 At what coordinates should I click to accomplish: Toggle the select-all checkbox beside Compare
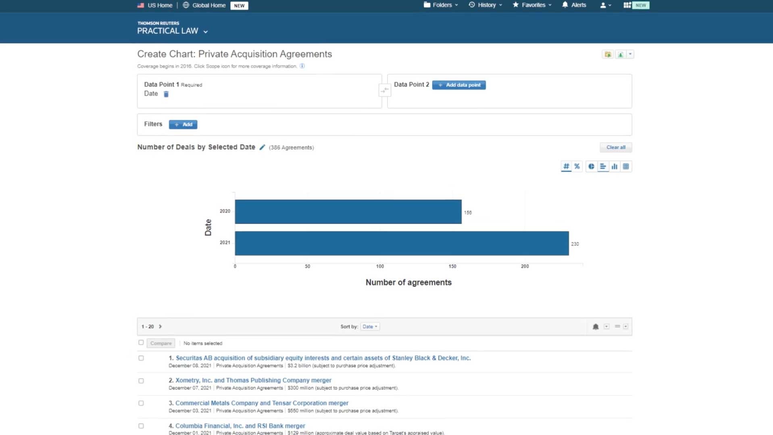tap(141, 343)
